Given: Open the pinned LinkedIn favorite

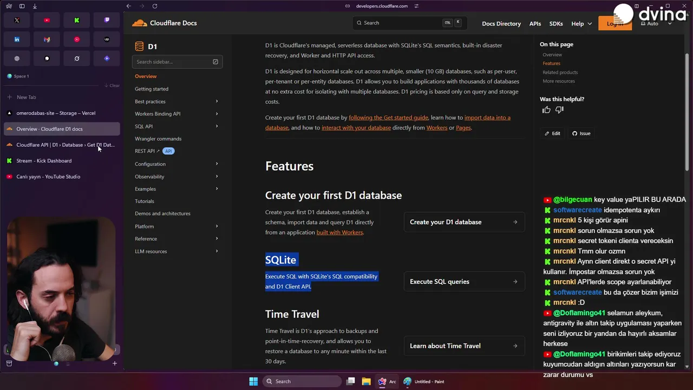Looking at the screenshot, I should click(17, 39).
